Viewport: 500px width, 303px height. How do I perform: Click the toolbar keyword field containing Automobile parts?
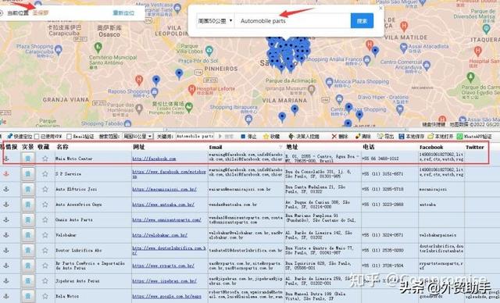195,136
